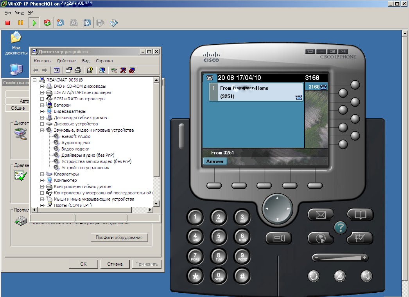Viewport: 409px width, 297px height.
Task: Open the Device Manager help icon
Action: tap(90, 70)
